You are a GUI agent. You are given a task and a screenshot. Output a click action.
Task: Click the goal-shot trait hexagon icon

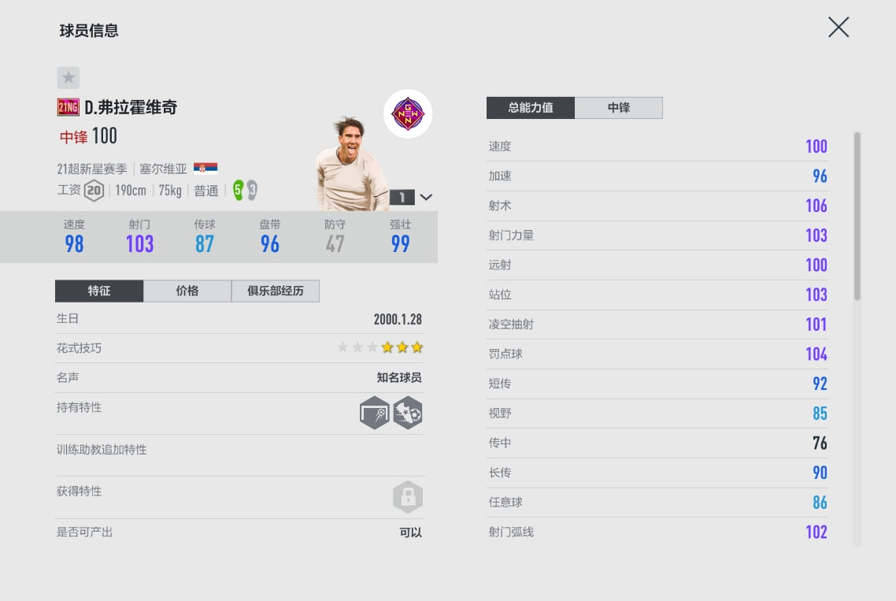375,413
